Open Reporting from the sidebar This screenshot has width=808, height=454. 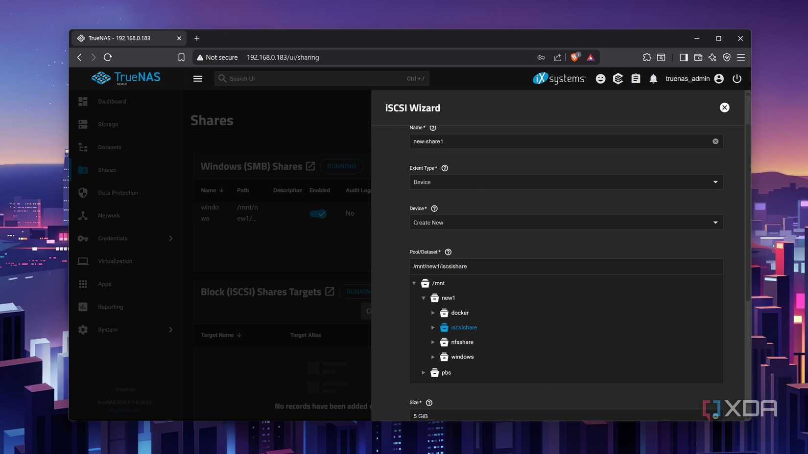pyautogui.click(x=110, y=307)
